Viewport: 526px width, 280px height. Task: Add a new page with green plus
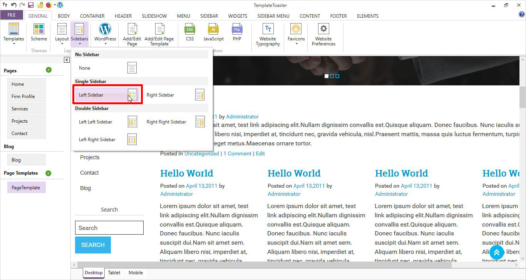(x=49, y=70)
